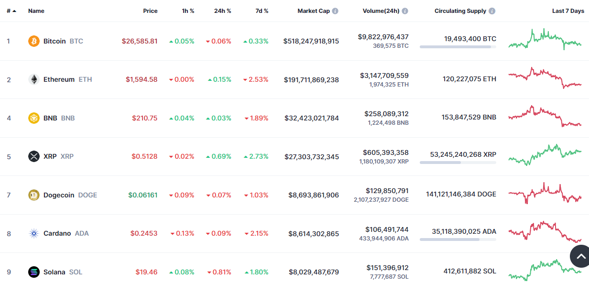Open the Solana name link
Image resolution: width=589 pixels, height=283 pixels.
(54, 272)
